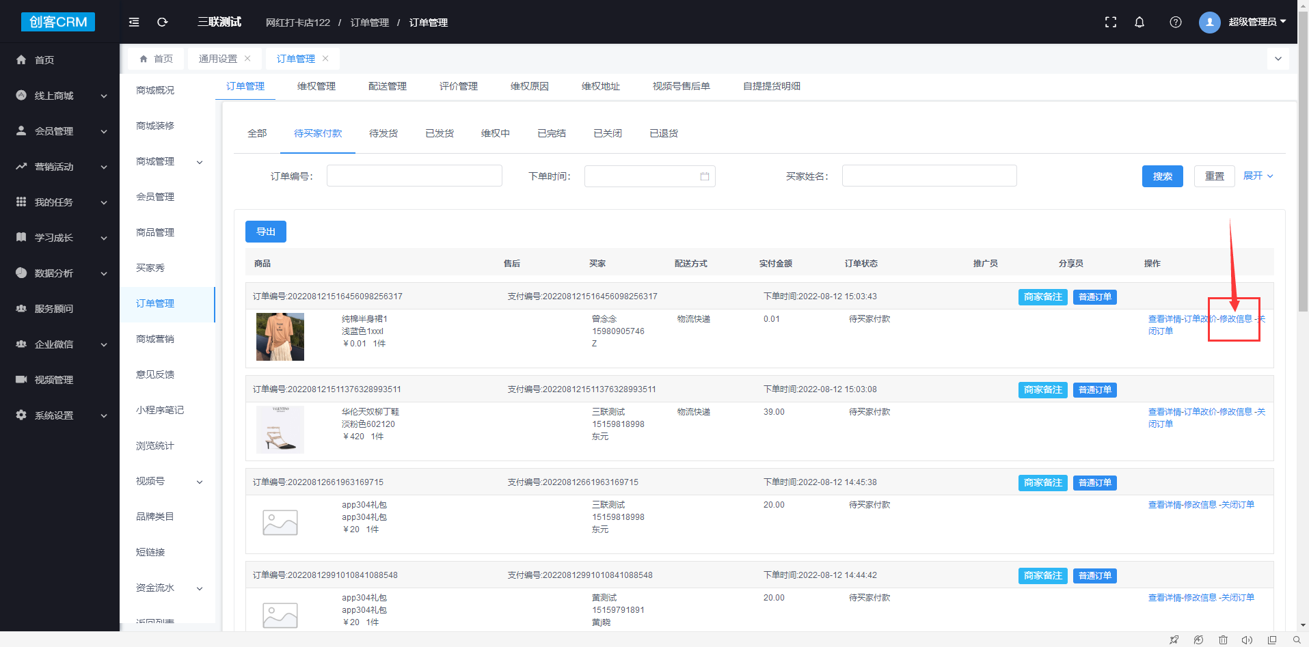
Task: Open notifications bell icon
Action: click(1139, 23)
